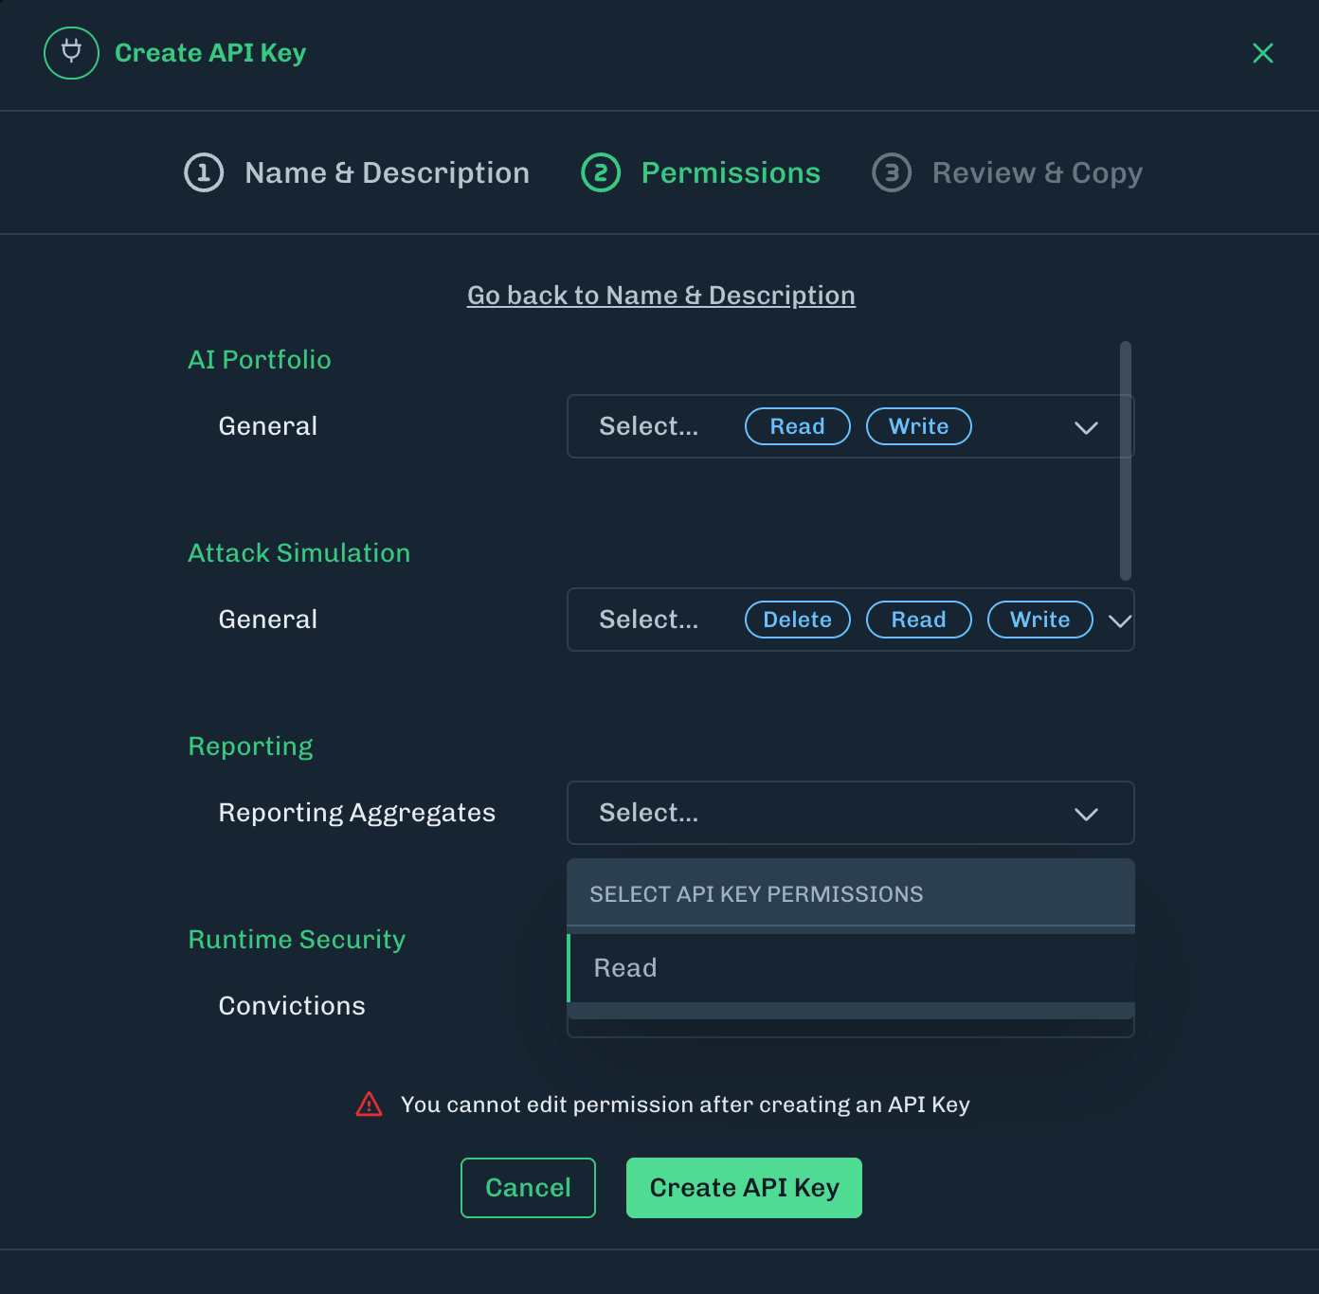
Task: Click the Reporting Aggregates Select... field
Action: click(851, 813)
